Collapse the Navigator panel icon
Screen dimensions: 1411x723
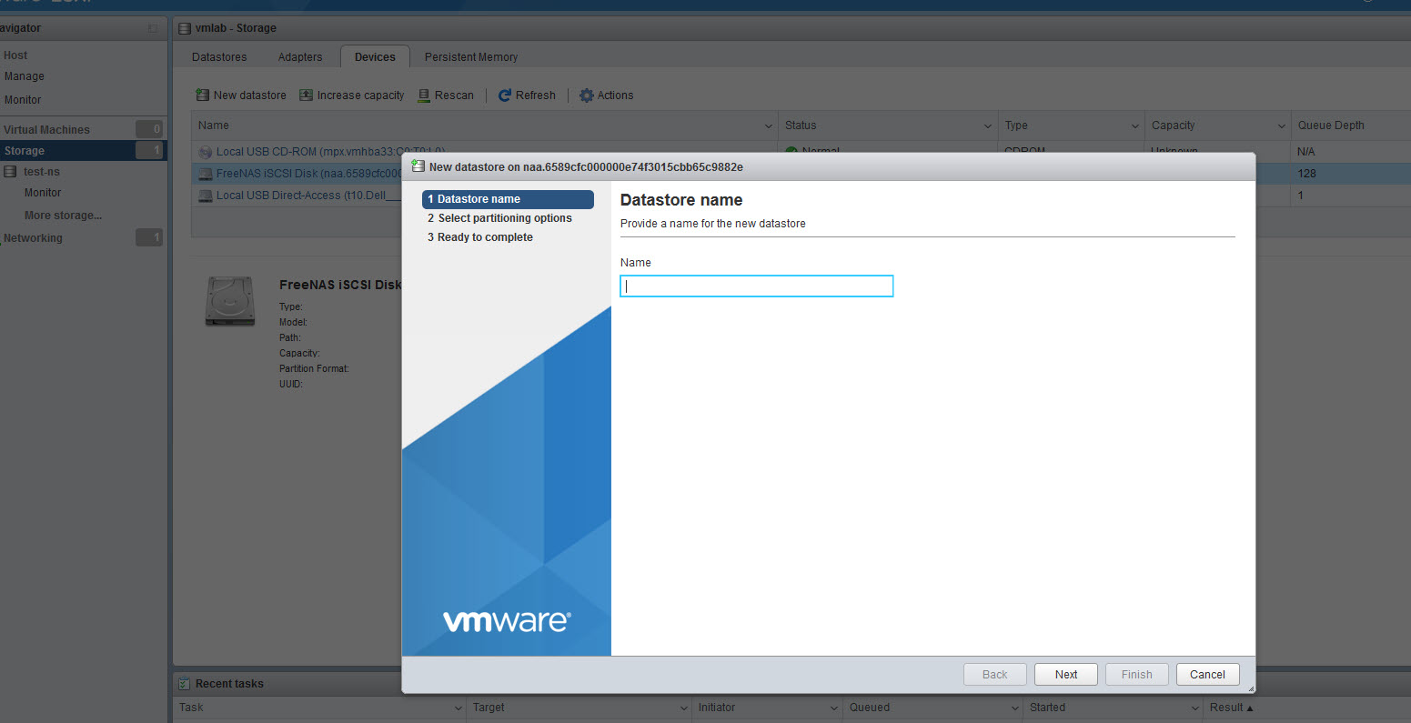(x=153, y=28)
